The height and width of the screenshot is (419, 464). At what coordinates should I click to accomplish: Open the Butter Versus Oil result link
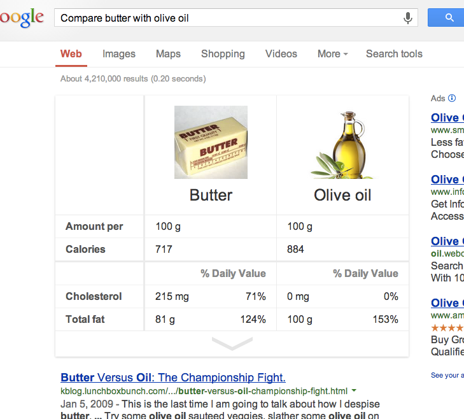[x=173, y=378]
